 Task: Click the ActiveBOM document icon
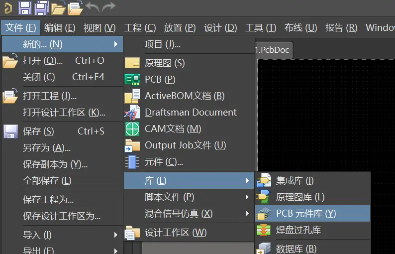[132, 96]
